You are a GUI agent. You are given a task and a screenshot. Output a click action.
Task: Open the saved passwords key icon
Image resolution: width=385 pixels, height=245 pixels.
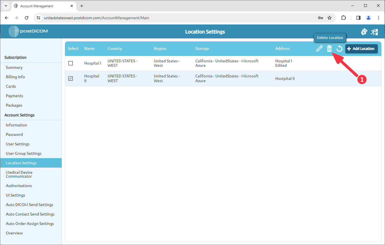[x=321, y=18]
